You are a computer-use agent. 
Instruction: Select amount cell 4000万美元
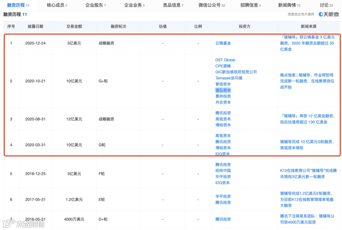[74, 219]
